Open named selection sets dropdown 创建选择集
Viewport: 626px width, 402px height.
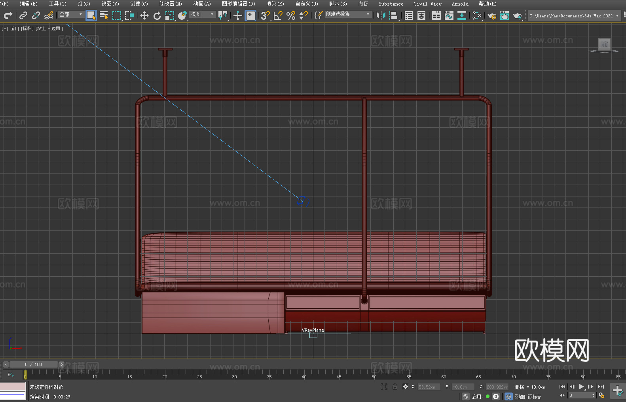pyautogui.click(x=348, y=14)
